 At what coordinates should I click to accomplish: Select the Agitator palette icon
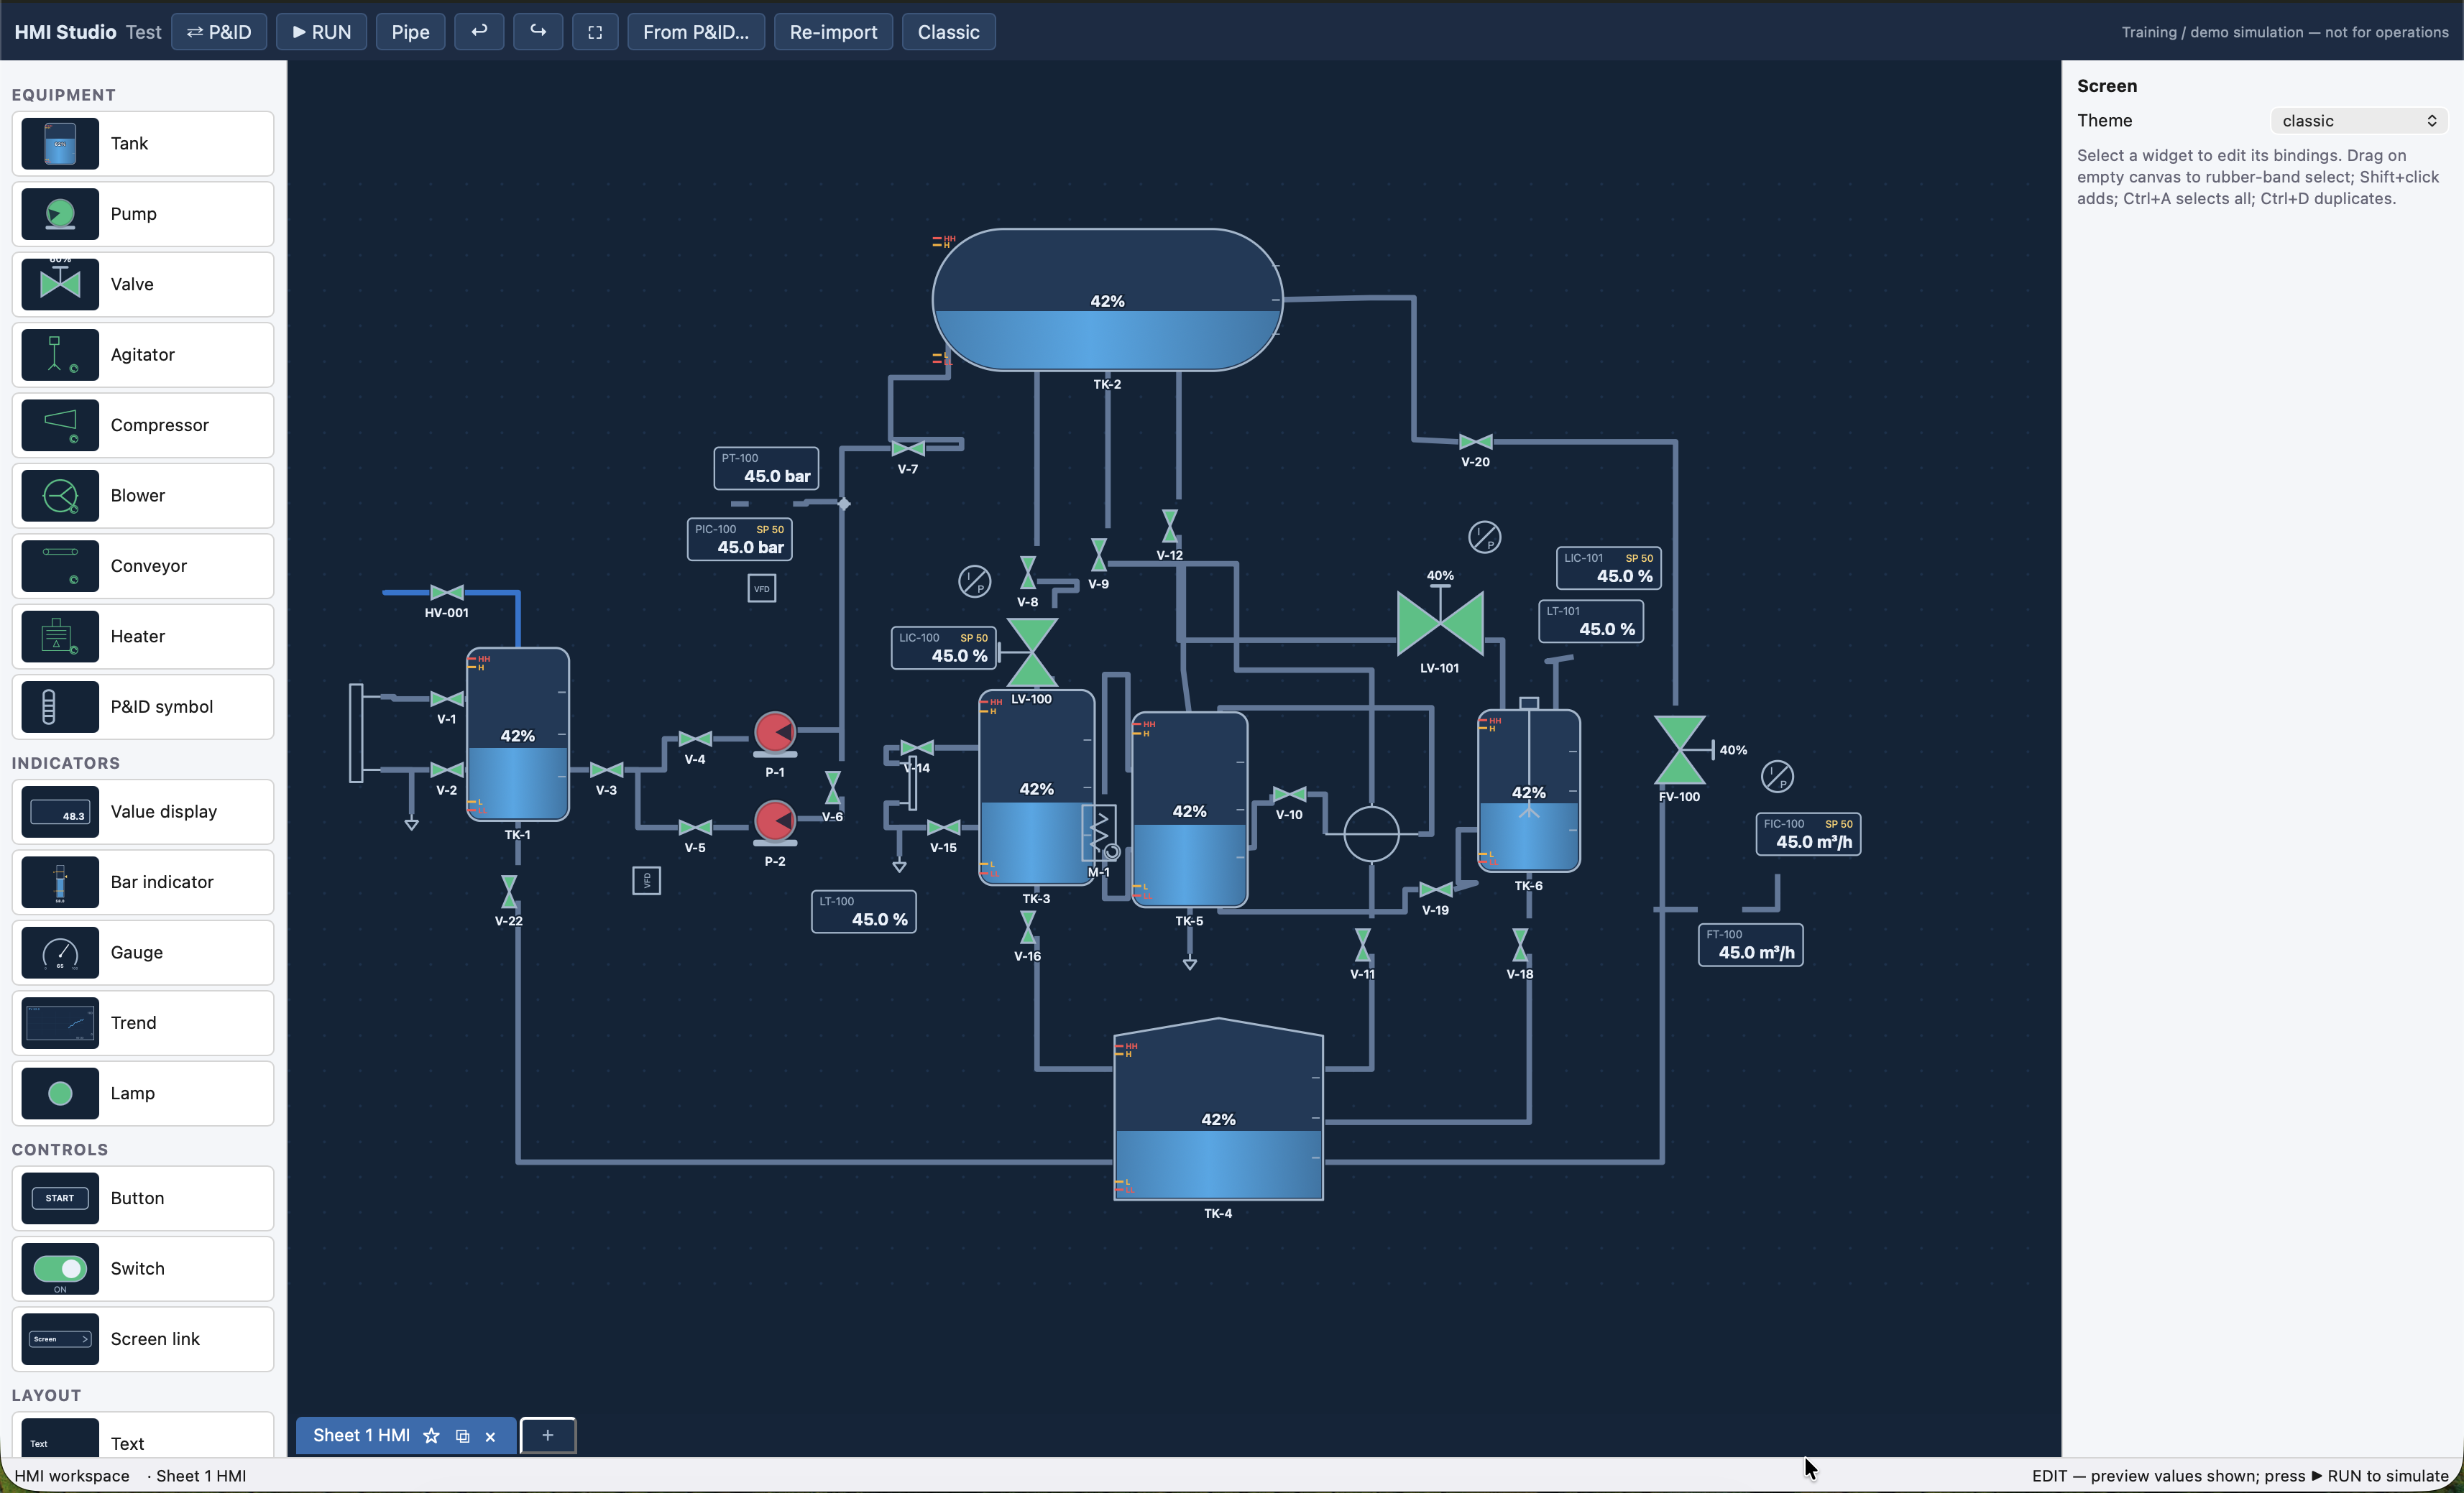coord(60,355)
